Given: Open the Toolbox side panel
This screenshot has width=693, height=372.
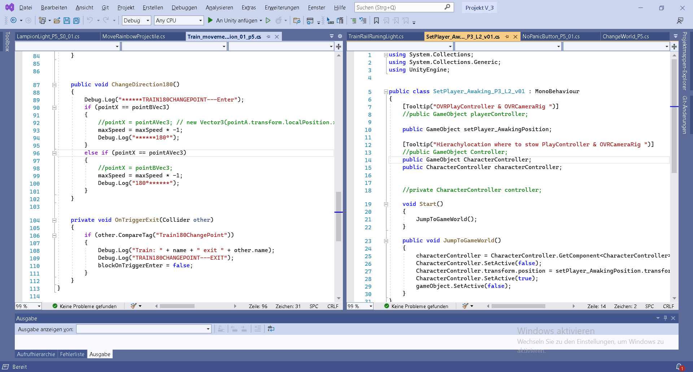Looking at the screenshot, I should 7,42.
